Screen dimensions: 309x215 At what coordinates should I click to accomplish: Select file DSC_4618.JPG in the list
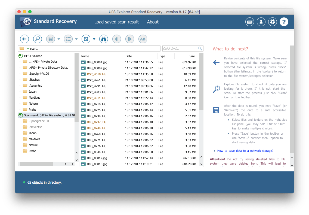tap(97, 74)
